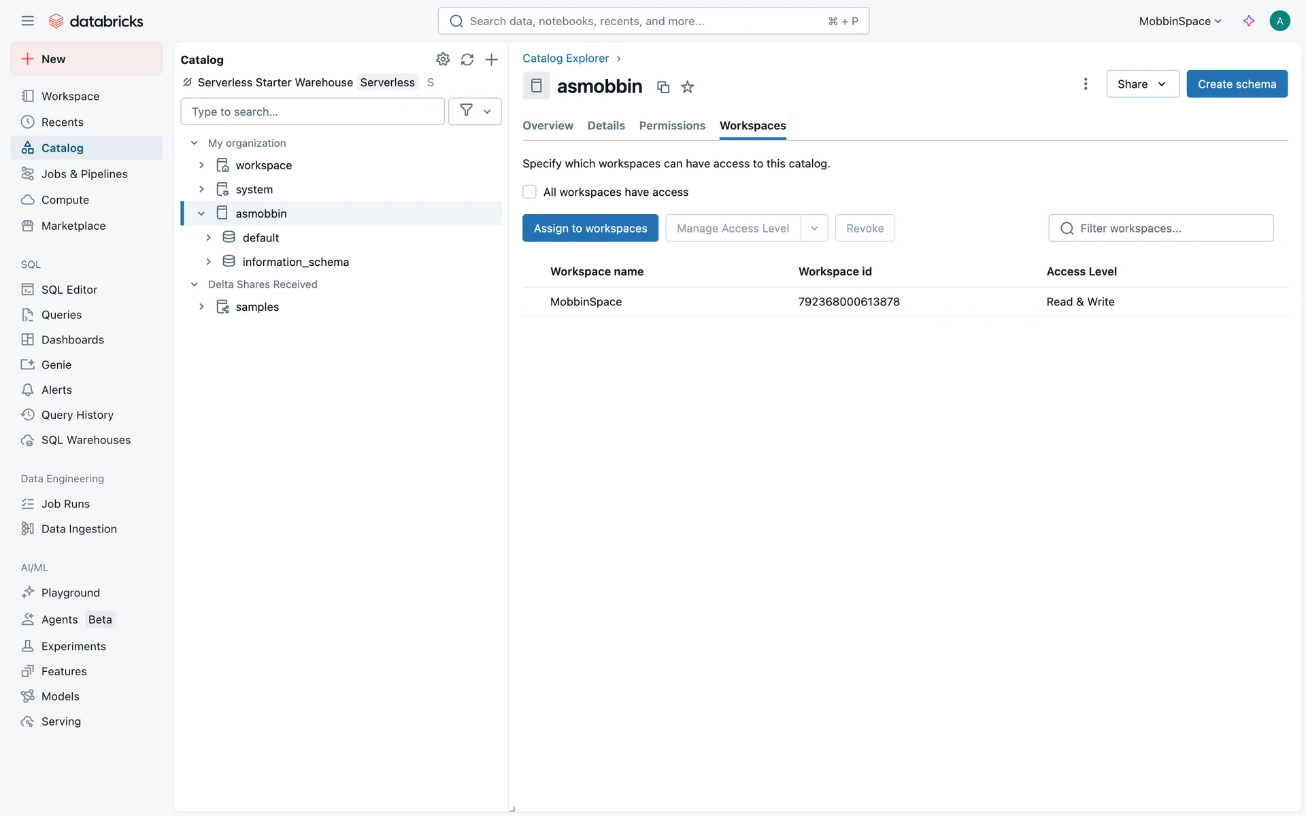This screenshot has height=816, width=1306.
Task: Click the catalog settings gear icon
Action: point(443,59)
